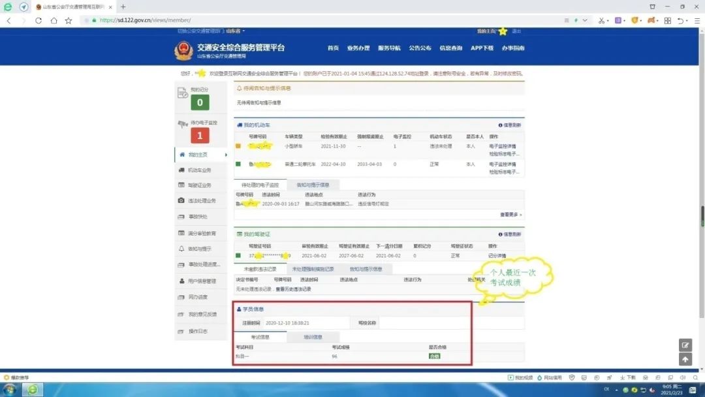Switch to 未处理强制措施记录 tab
Viewport: 705px width, 397px height.
[x=313, y=269]
